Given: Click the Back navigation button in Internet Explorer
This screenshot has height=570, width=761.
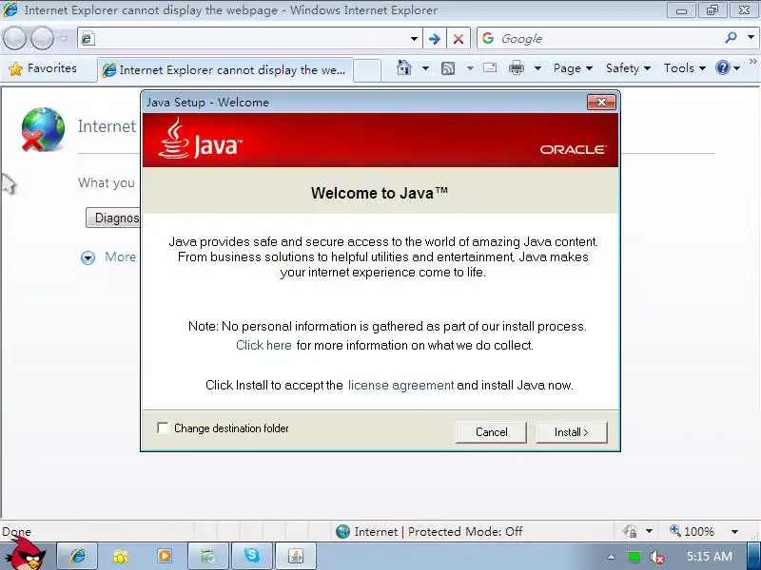Looking at the screenshot, I should pos(14,38).
